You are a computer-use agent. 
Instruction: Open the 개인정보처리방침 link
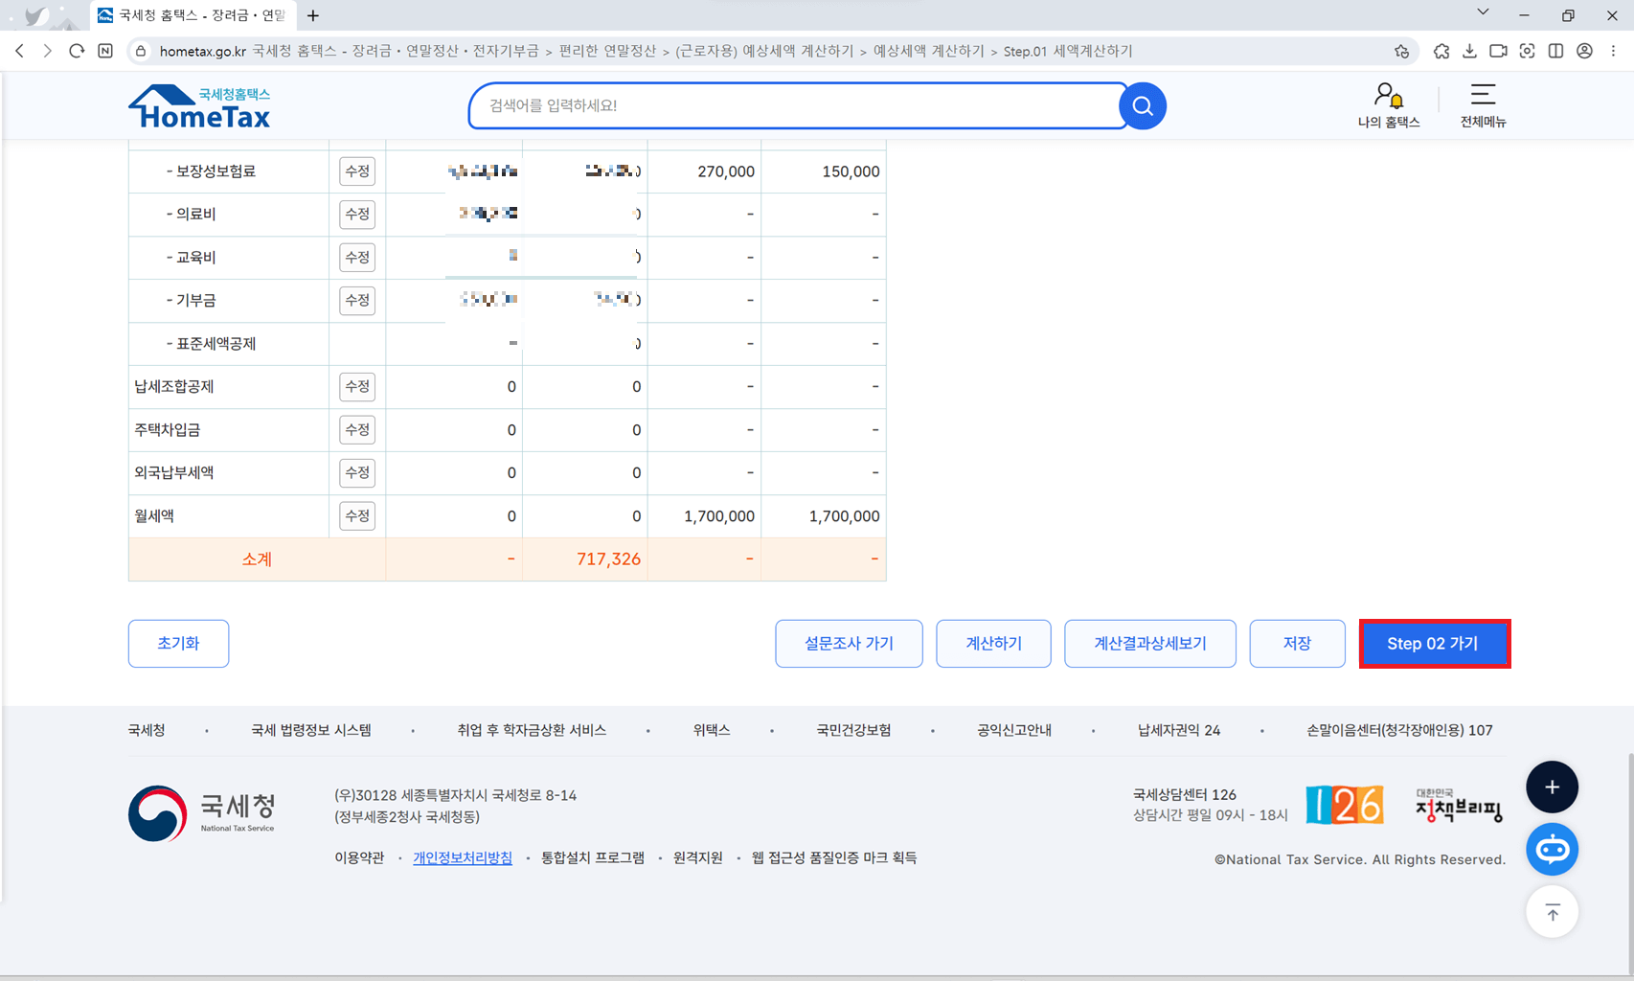463,857
